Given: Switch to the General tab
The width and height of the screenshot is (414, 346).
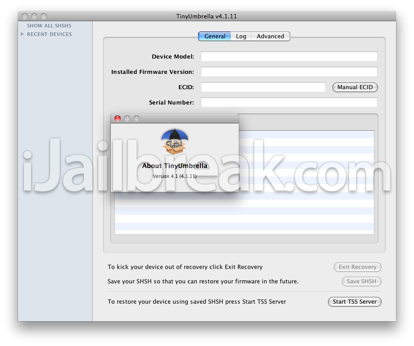Looking at the screenshot, I should point(214,36).
